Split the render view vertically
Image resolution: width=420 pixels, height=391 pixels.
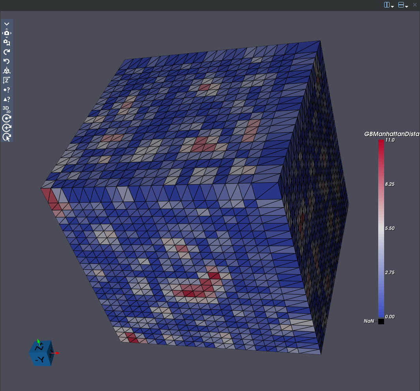click(401, 5)
